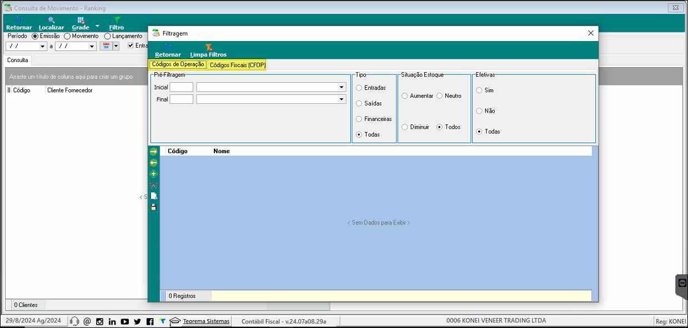Select Não under Efetivas
Viewport: 688px width, 328px height.
pos(479,111)
